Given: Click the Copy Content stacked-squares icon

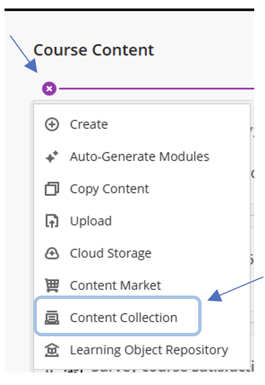Looking at the screenshot, I should 52,189.
